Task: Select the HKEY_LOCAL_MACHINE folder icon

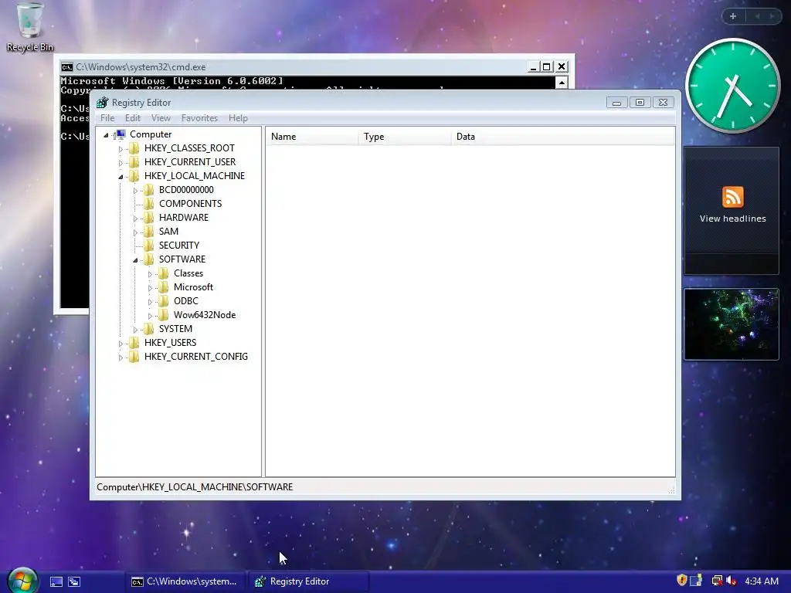Action: [134, 175]
